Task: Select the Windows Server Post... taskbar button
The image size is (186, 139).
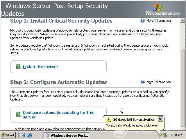Action: pos(67,135)
